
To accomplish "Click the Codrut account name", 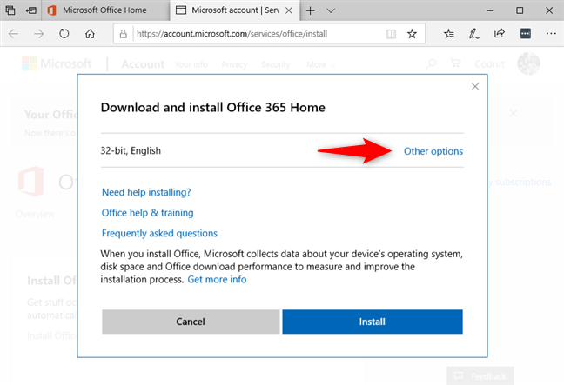I will 489,64.
